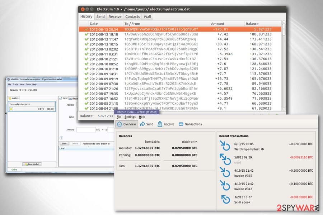Open the Receive icon in Bitcoin Core toolbar

click(x=160, y=124)
